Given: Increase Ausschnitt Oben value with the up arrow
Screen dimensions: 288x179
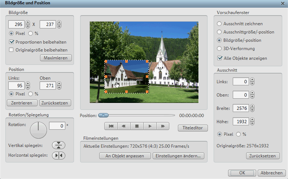Looking at the screenshot, I should click(252, 93).
